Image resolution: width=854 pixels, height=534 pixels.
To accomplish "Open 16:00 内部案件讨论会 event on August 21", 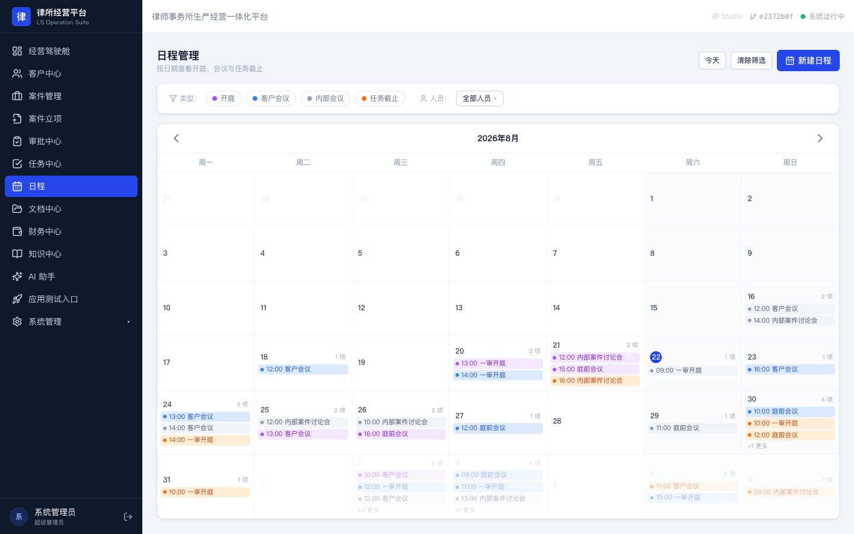I will [x=595, y=381].
